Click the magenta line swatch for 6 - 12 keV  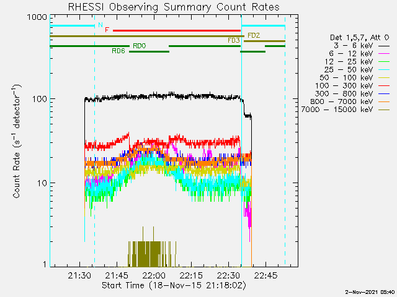tap(384, 54)
